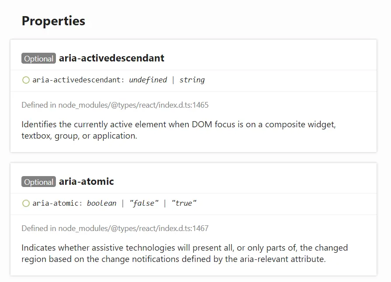Click the "false" literal type in aria-atomic
Image resolution: width=391 pixels, height=282 pixels.
tap(144, 203)
